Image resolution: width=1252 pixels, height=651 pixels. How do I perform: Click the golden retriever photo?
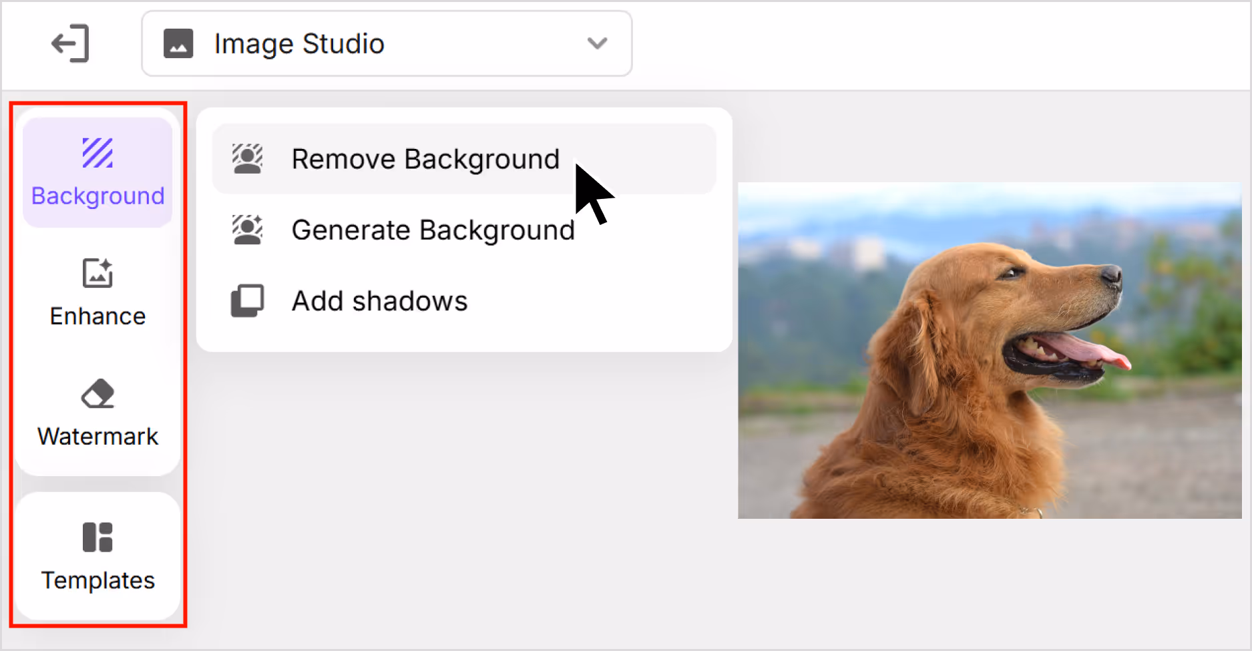[x=990, y=351]
